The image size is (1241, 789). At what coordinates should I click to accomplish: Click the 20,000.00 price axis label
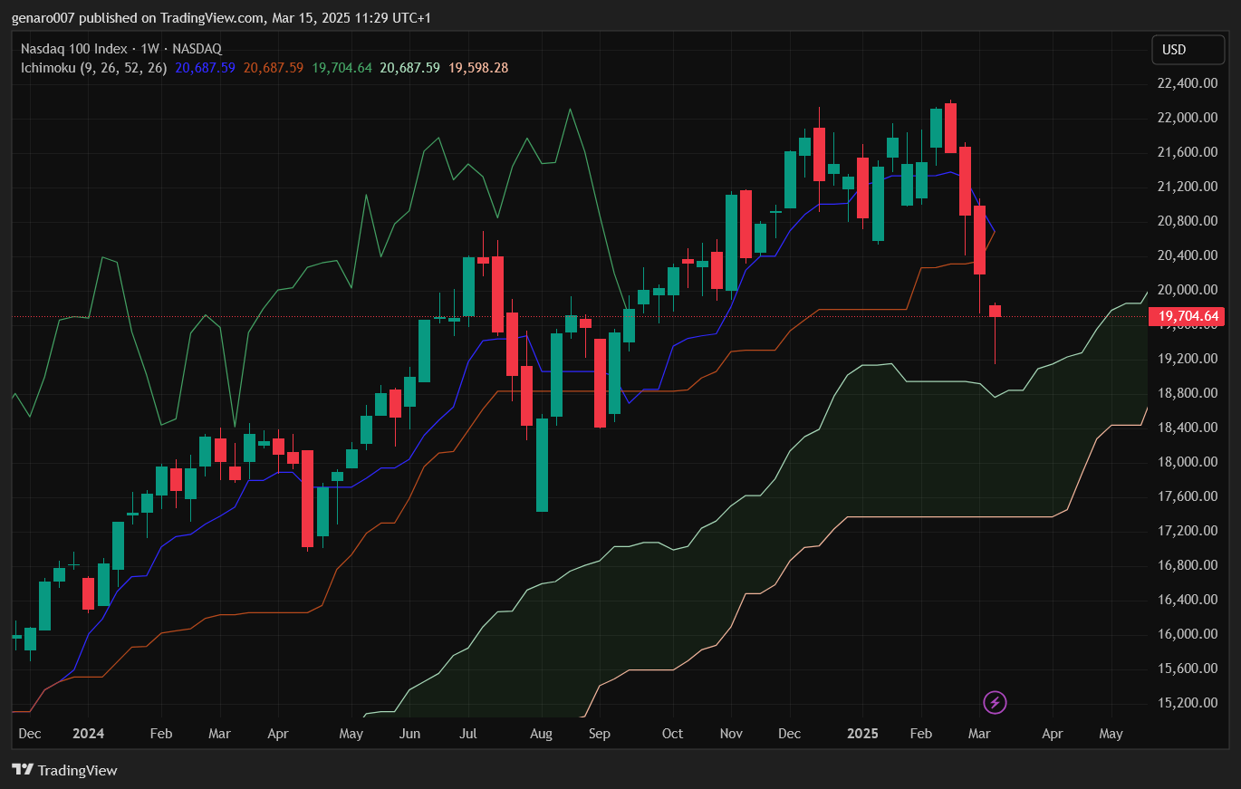(1188, 290)
